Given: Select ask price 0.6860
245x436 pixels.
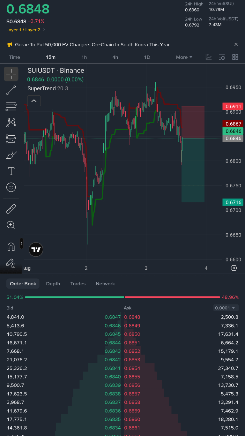Looking at the screenshot, I should 132,419.
